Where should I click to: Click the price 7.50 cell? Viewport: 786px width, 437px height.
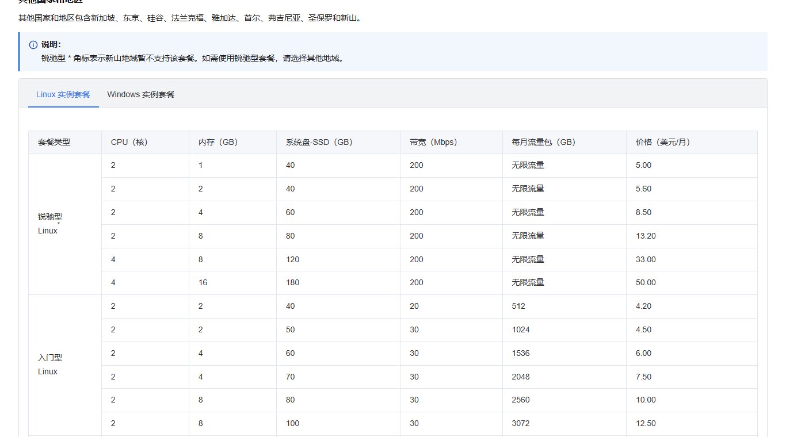pos(692,377)
